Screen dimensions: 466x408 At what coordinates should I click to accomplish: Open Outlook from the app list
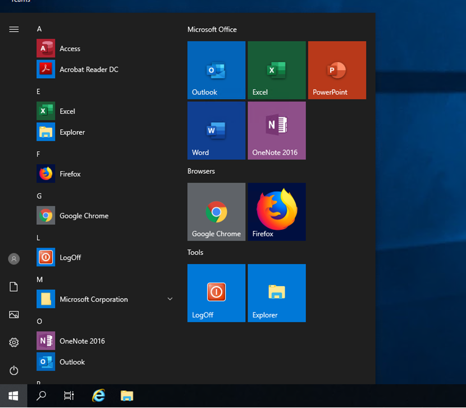(x=104, y=361)
